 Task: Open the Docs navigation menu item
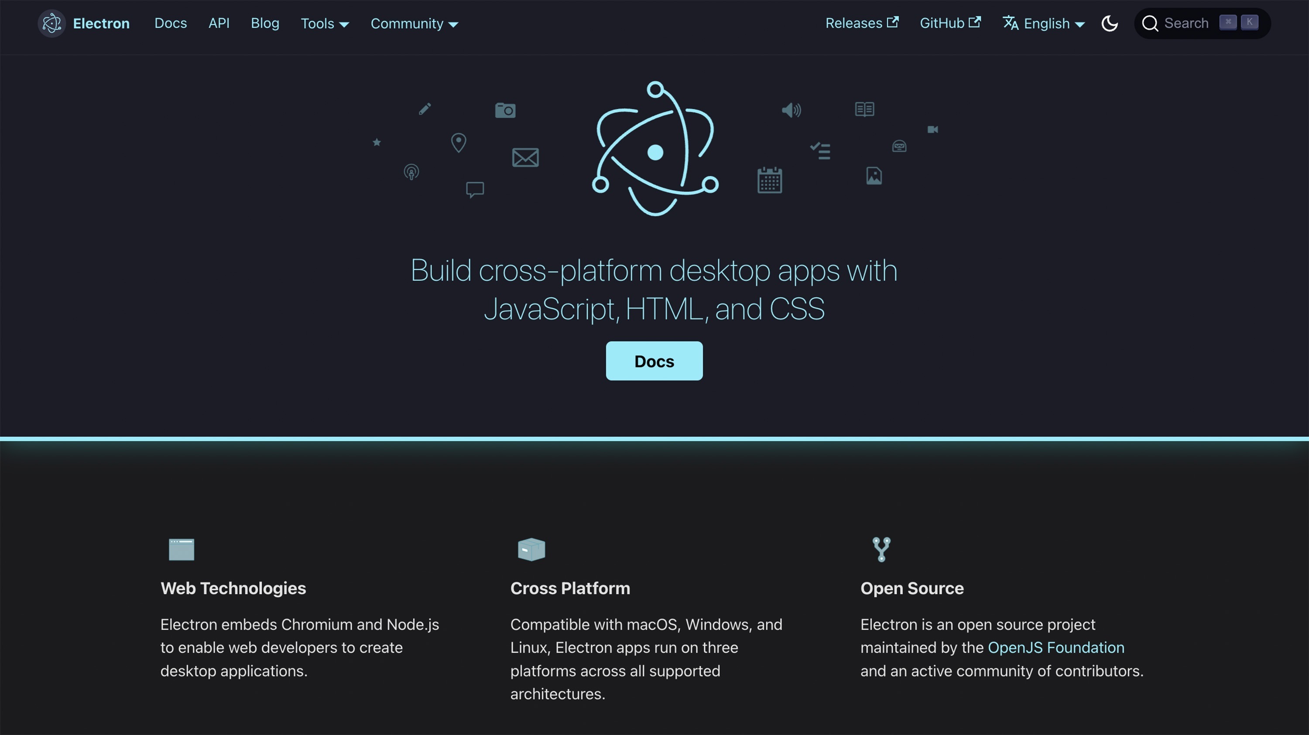(x=170, y=24)
